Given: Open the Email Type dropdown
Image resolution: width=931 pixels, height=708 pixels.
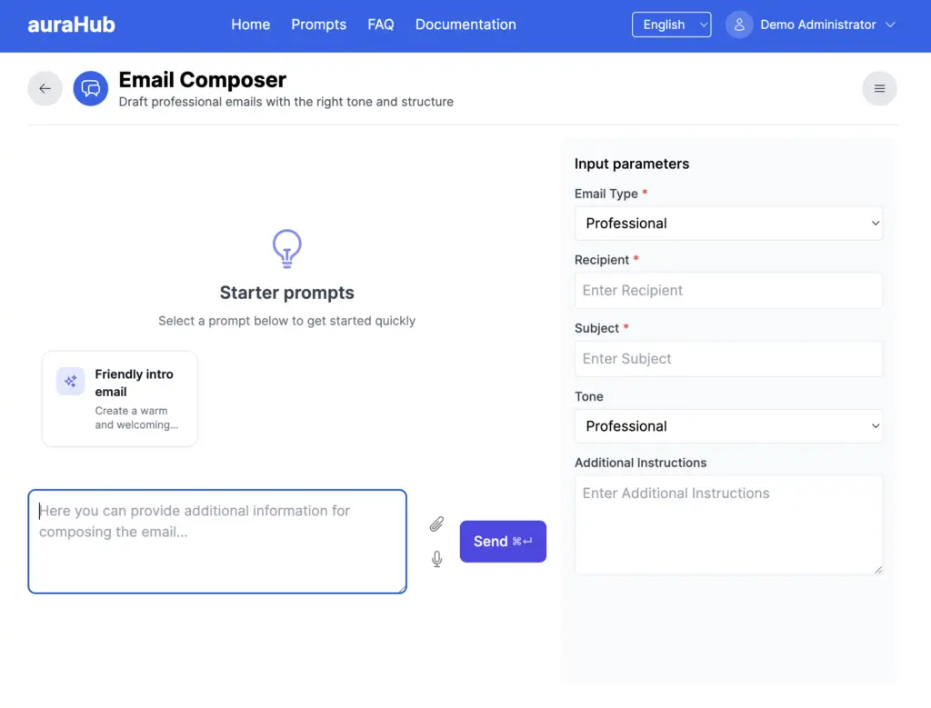Looking at the screenshot, I should pos(728,223).
